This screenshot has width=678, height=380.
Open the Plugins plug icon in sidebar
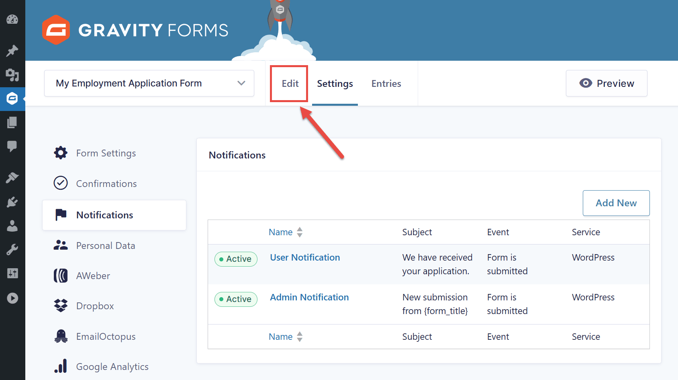12,202
